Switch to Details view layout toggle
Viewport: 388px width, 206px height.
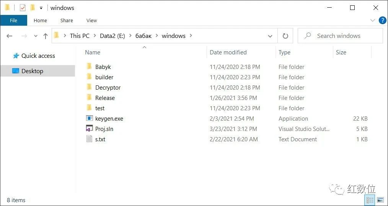coord(370,200)
